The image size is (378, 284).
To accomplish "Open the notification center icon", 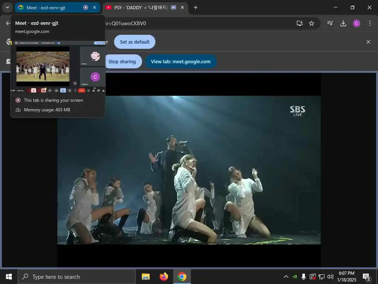I will 367,277.
